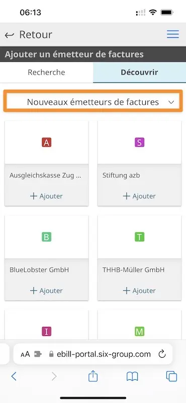Expand Nouveaux émetteurs de factures dropdown
Image resolution: width=186 pixels, height=403 pixels.
[93, 102]
